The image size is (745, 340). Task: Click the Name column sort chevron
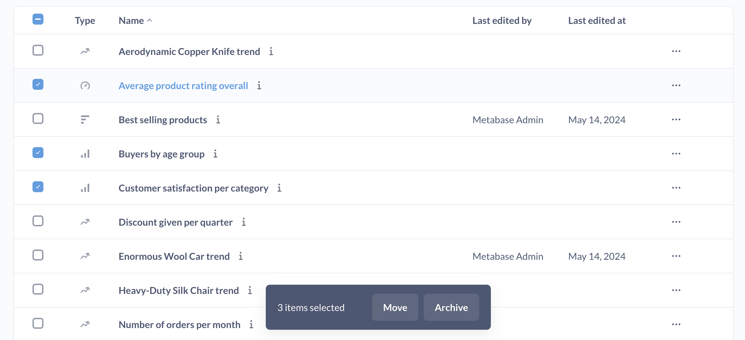[149, 20]
